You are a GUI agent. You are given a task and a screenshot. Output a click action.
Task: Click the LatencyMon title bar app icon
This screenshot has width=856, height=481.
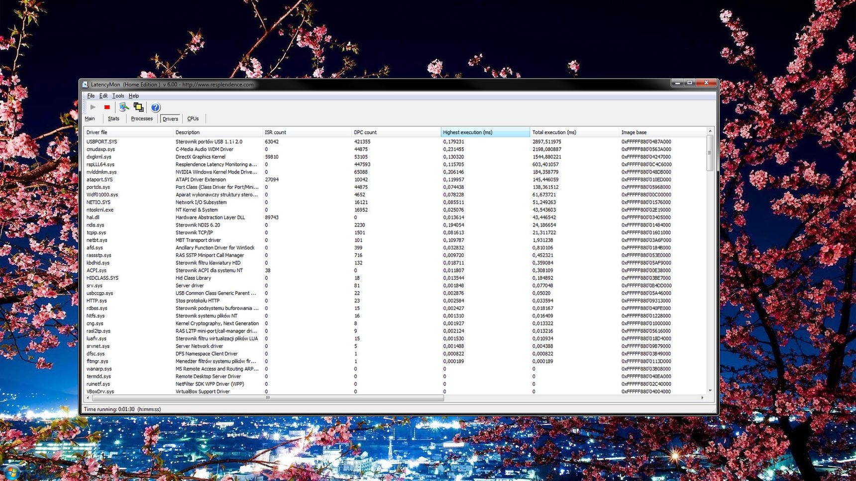[86, 84]
